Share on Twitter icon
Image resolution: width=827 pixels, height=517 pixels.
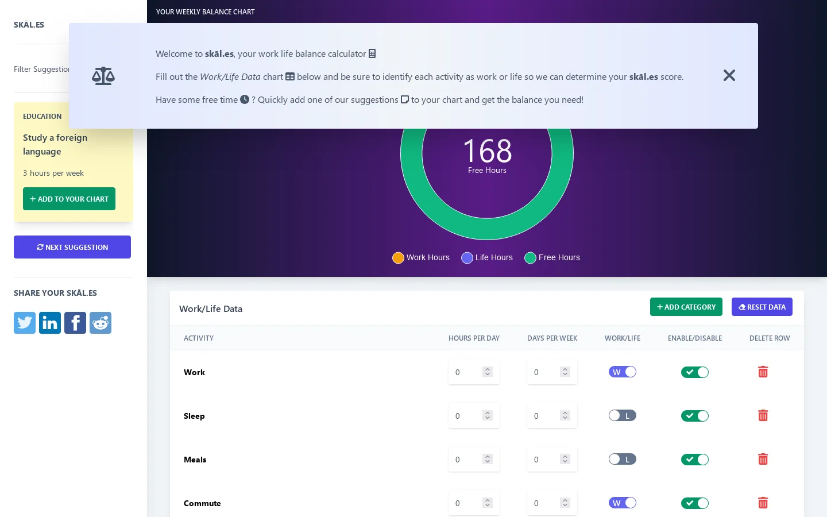pos(25,323)
